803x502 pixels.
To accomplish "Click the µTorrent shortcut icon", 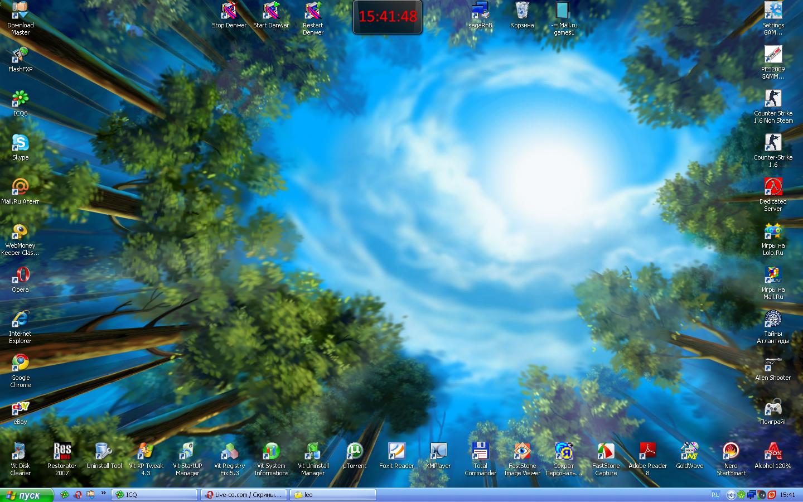I will point(355,451).
